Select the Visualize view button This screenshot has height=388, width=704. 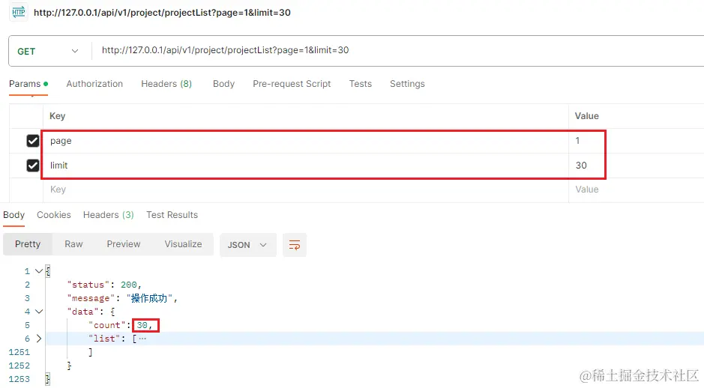183,244
